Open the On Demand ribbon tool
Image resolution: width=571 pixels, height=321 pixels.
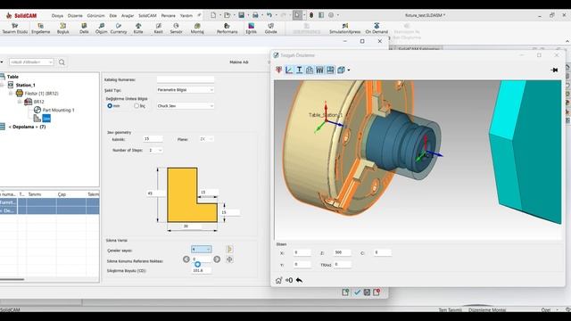coord(377,29)
